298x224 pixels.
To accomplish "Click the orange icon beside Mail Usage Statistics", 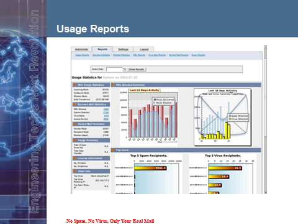I will [x=75, y=85].
